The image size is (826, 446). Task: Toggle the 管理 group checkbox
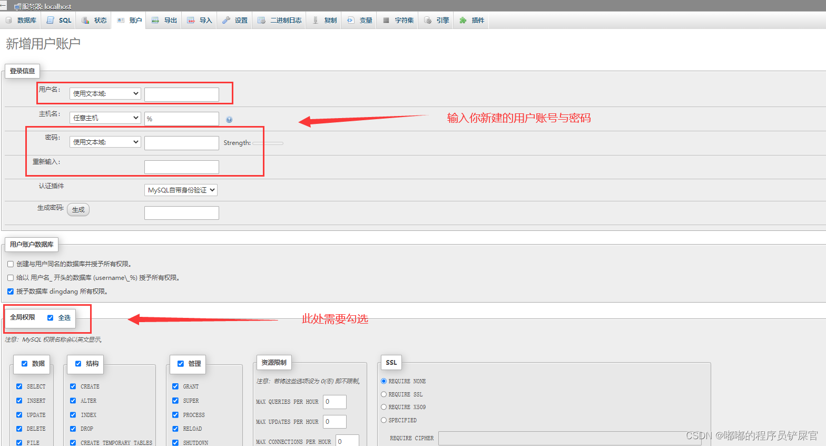point(181,364)
